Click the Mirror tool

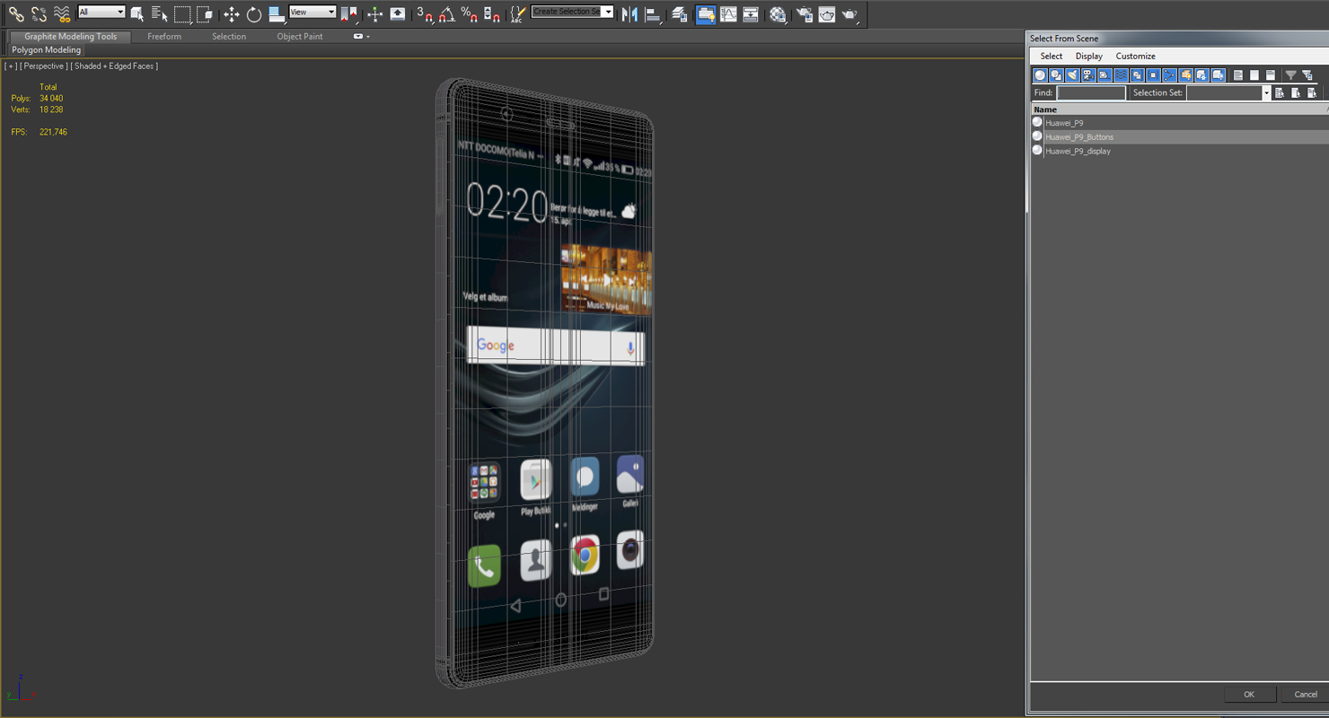tap(629, 13)
